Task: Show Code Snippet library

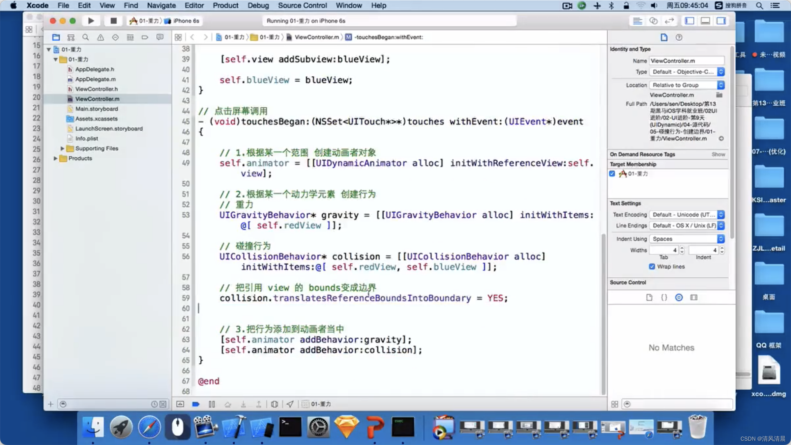Action: 664,298
